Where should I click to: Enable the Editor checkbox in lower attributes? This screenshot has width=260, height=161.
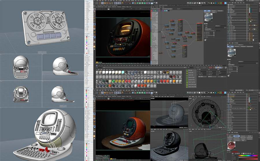[237, 73]
